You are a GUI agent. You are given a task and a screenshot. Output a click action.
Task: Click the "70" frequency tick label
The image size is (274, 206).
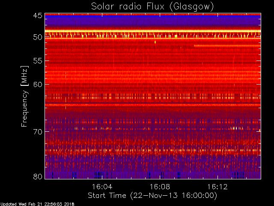38,132
